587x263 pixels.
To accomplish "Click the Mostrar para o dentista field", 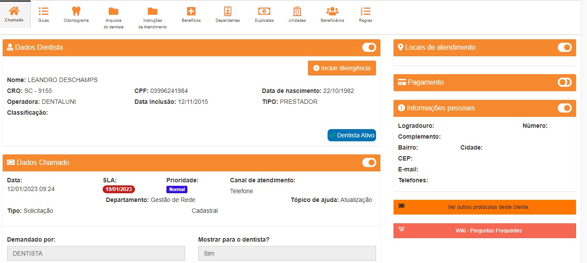I will tap(287, 253).
